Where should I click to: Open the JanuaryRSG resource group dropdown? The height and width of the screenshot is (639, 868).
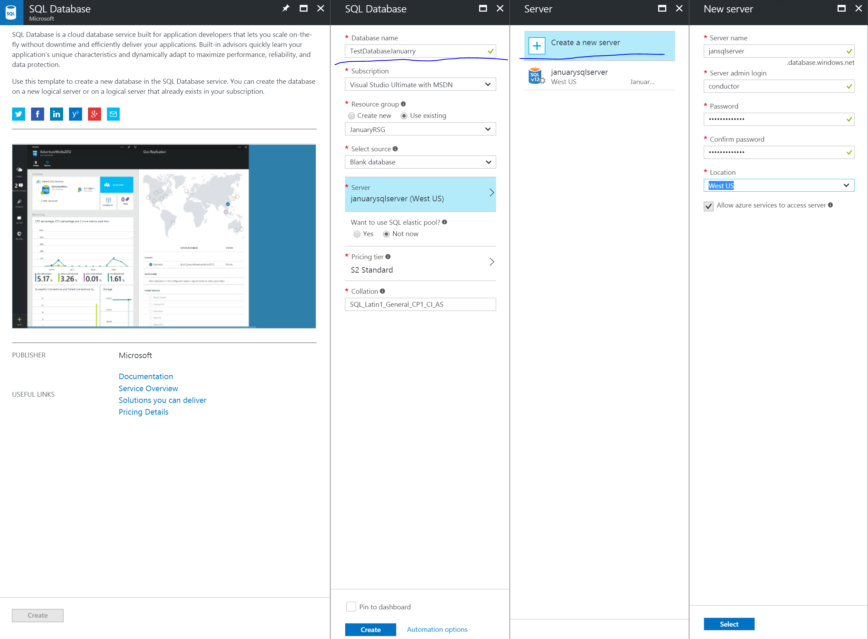click(x=420, y=129)
